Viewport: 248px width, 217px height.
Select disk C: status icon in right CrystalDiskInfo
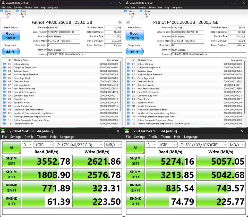(x=126, y=11)
